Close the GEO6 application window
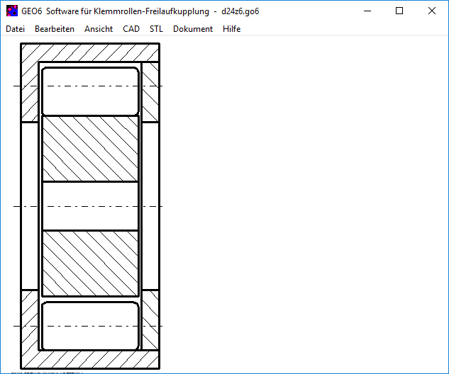The height and width of the screenshot is (374, 449). (x=432, y=11)
